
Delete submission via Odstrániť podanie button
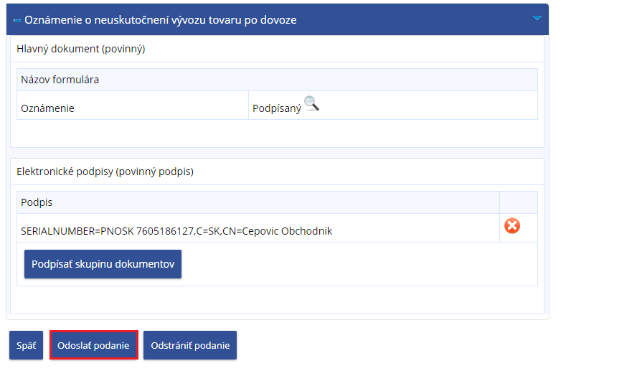pos(190,345)
